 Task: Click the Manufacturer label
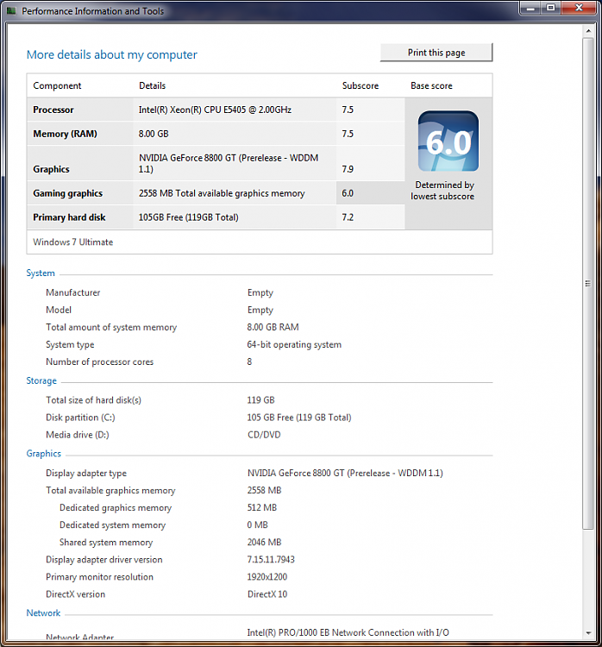[73, 292]
